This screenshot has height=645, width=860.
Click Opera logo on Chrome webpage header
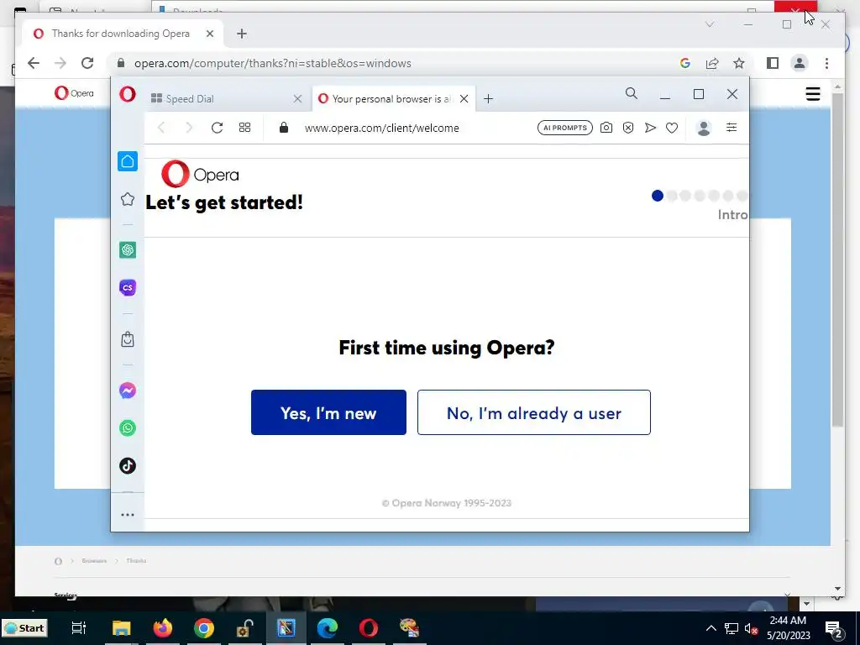[x=74, y=93]
